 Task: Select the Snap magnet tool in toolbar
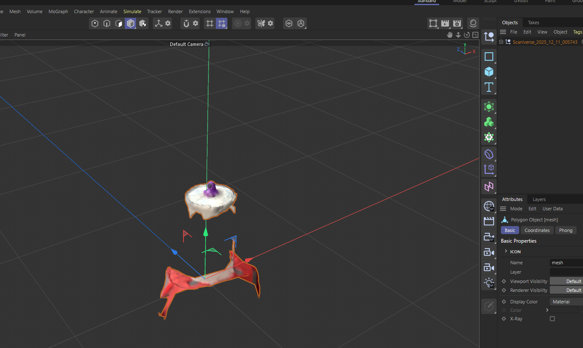click(x=185, y=23)
